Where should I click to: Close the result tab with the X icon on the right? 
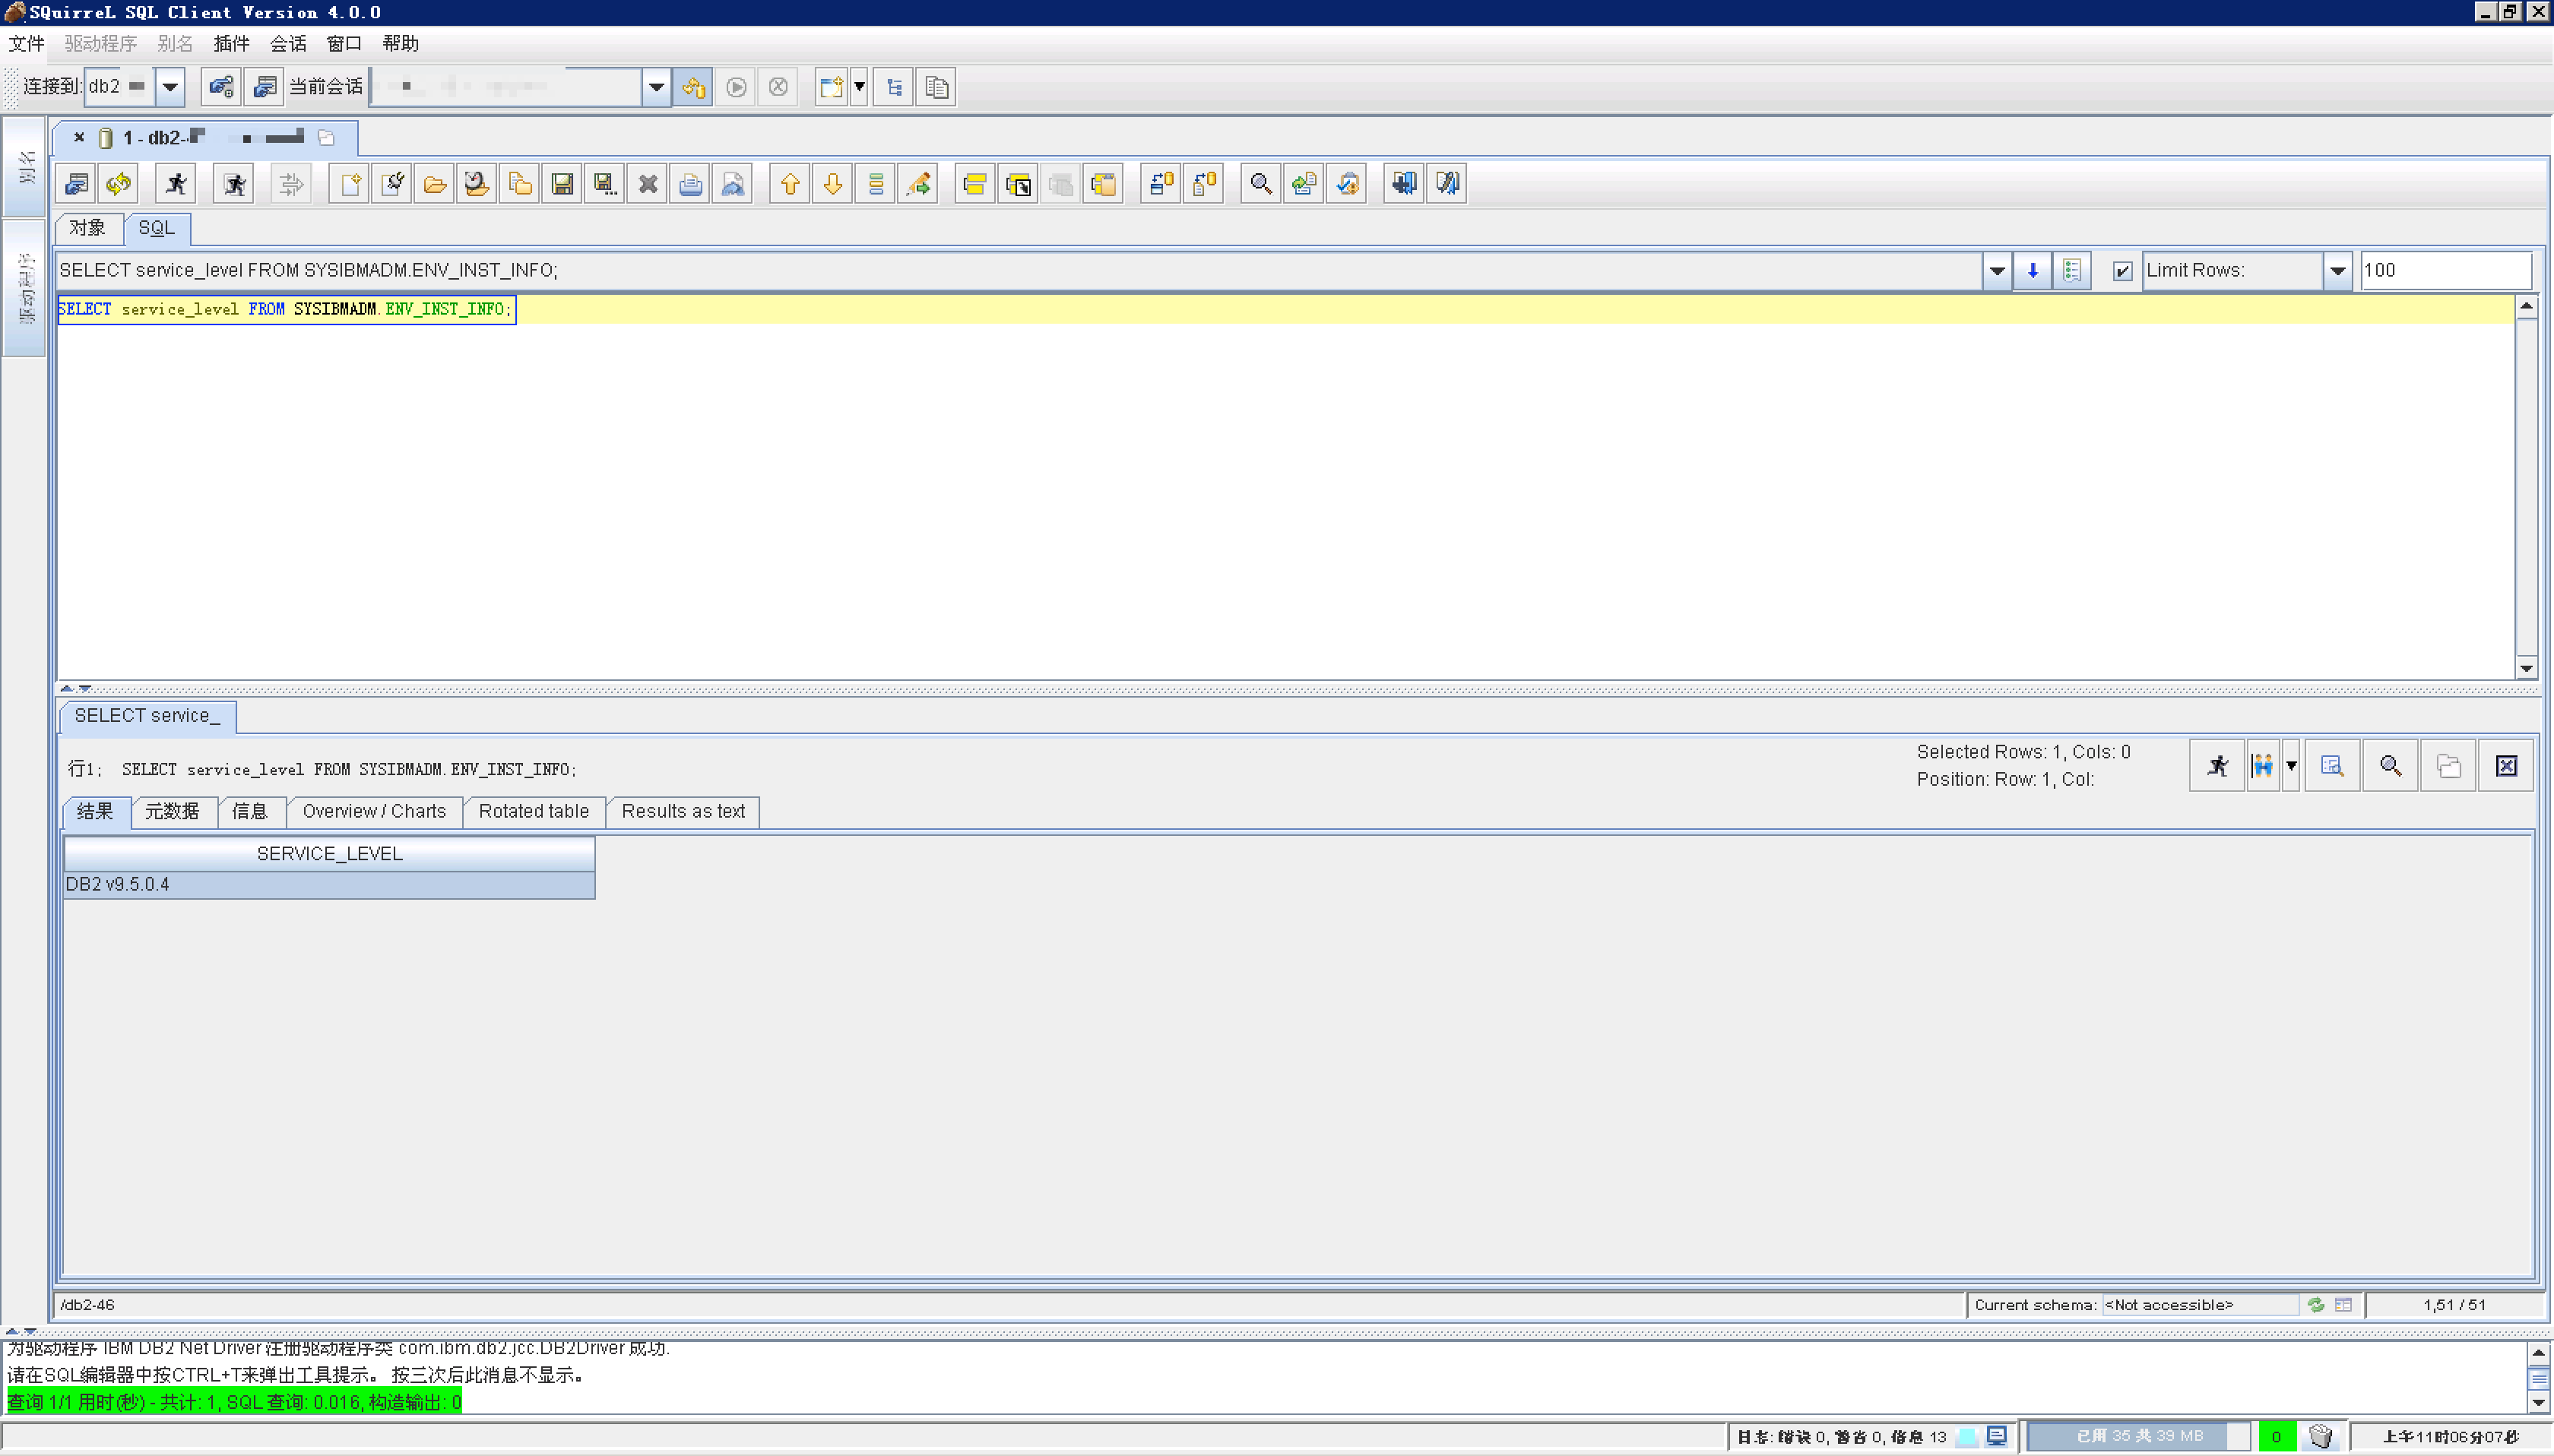click(2508, 765)
